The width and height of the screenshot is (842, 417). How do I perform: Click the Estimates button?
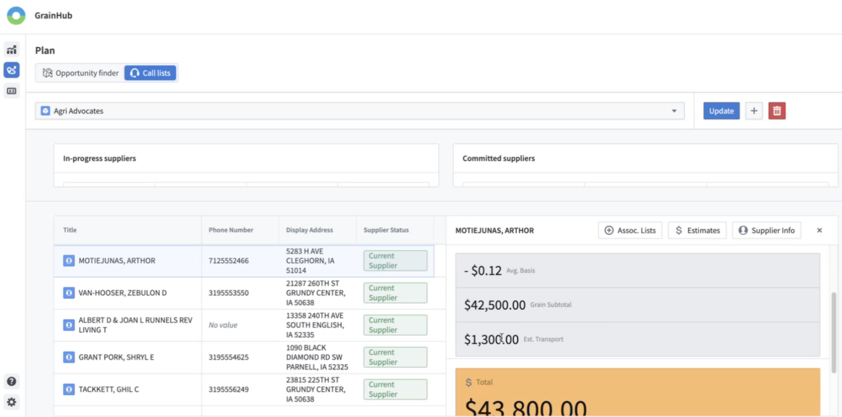pyautogui.click(x=697, y=230)
